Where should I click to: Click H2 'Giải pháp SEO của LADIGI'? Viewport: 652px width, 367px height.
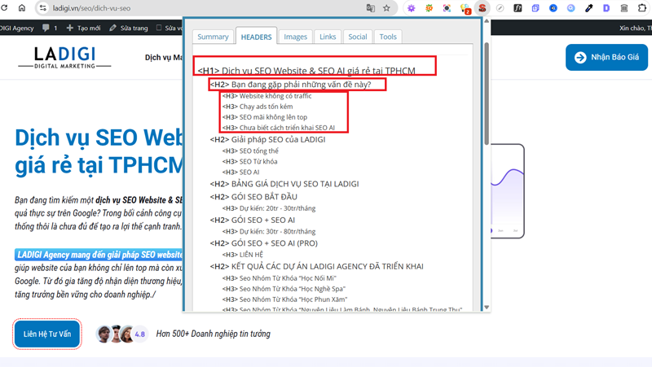[x=268, y=139]
